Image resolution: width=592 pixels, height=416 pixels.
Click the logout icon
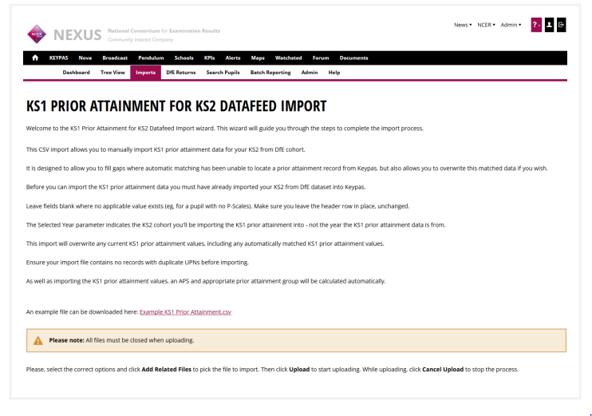point(561,25)
